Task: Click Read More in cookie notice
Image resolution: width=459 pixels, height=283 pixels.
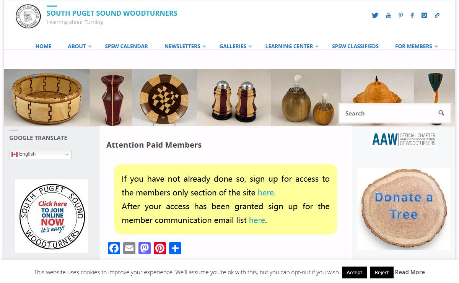Action: pos(410,272)
